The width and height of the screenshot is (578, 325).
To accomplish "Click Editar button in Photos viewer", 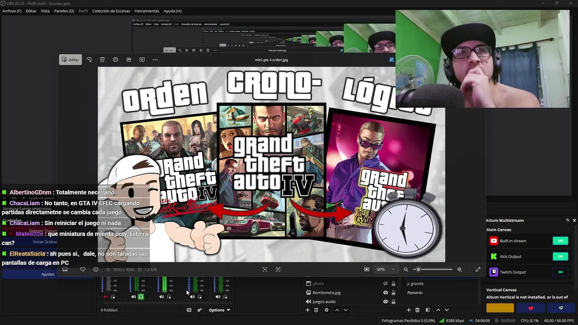I will coord(70,60).
